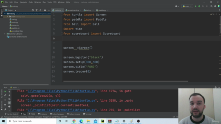
Task: Open the Terminal tool window
Action: [87, 114]
